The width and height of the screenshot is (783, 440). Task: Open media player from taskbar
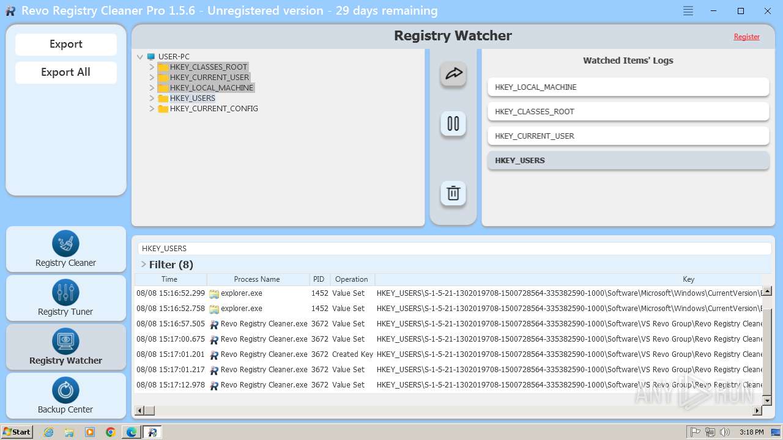tap(90, 432)
